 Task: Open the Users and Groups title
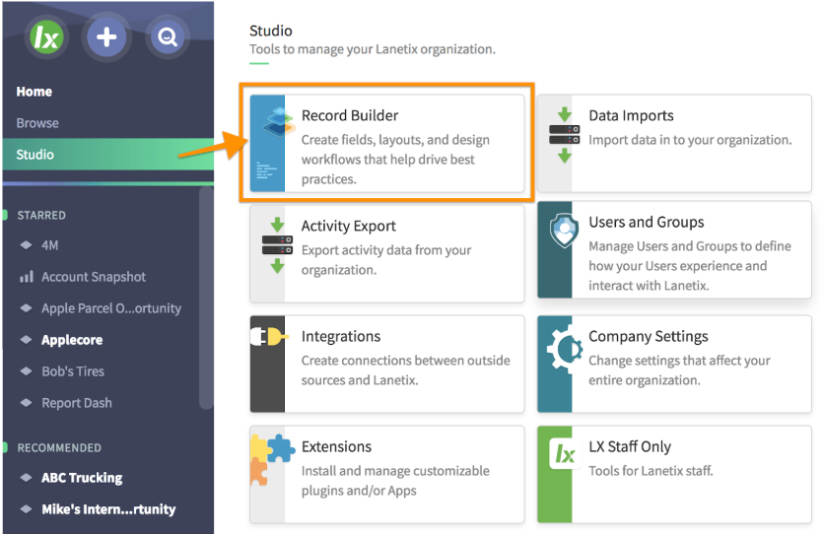point(647,222)
